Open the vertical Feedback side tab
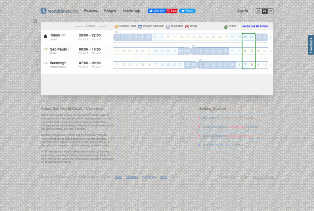 click(311, 45)
